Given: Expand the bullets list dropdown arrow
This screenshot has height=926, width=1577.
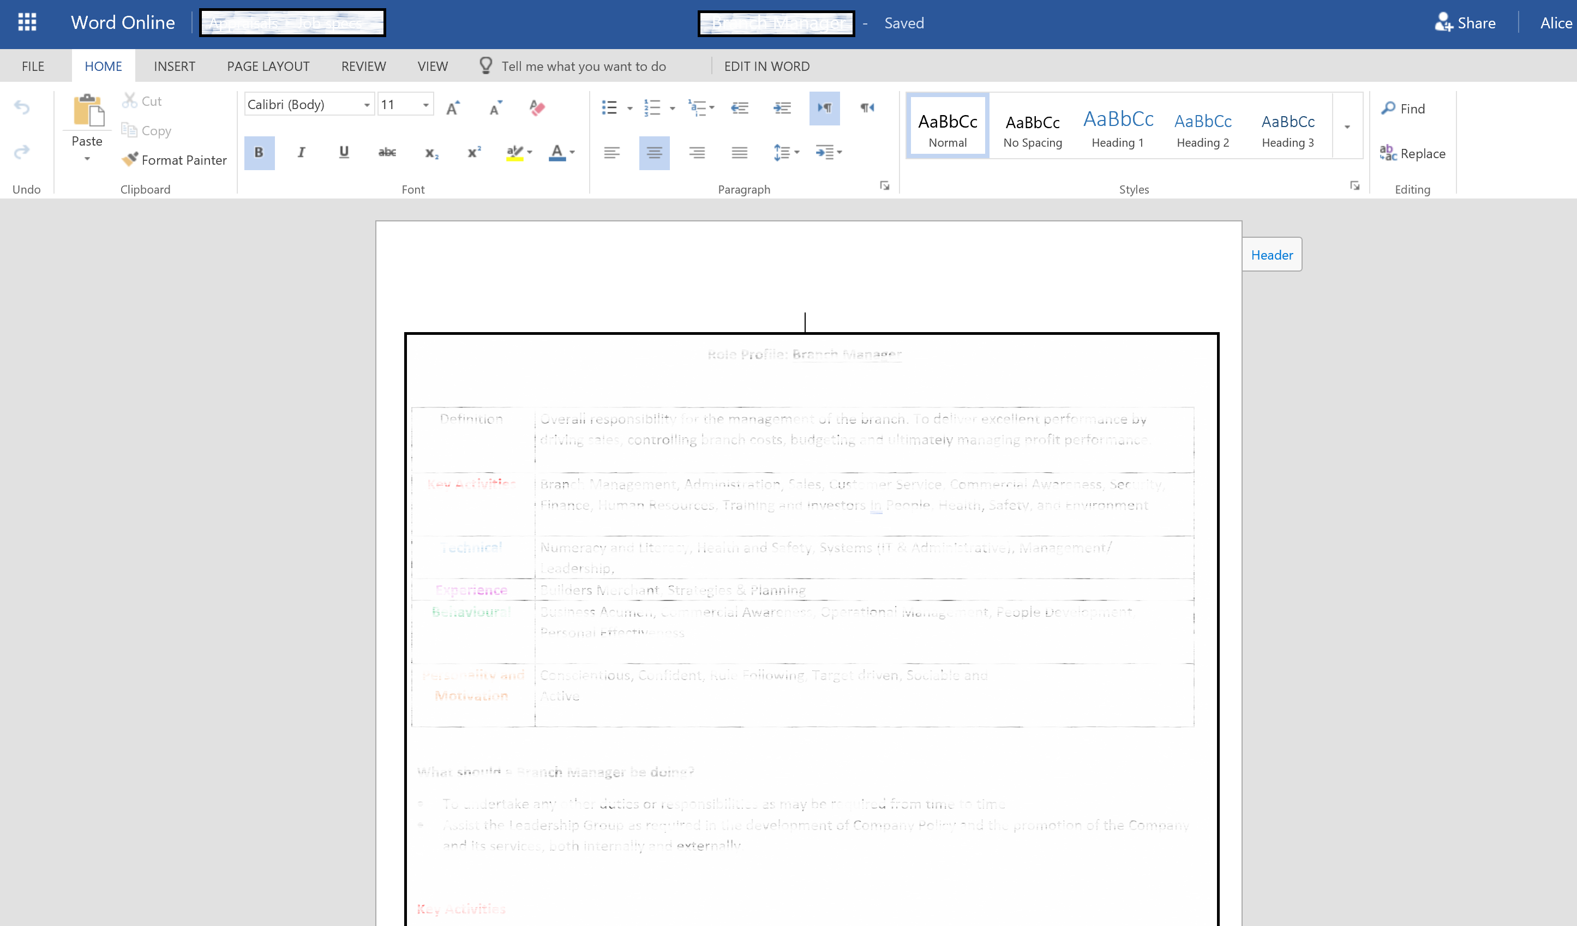Looking at the screenshot, I should click(x=629, y=108).
